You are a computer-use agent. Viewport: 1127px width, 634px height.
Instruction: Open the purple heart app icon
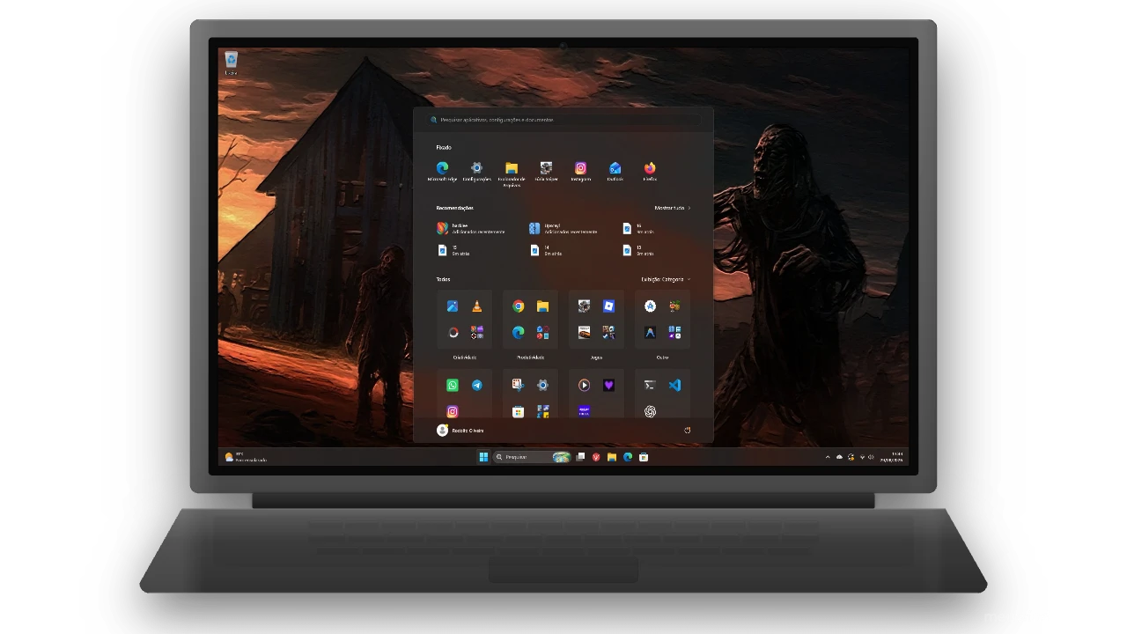coord(608,385)
